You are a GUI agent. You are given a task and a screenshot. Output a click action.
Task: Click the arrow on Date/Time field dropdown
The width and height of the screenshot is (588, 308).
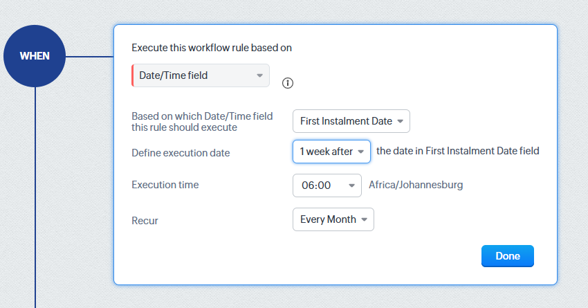[x=259, y=75]
